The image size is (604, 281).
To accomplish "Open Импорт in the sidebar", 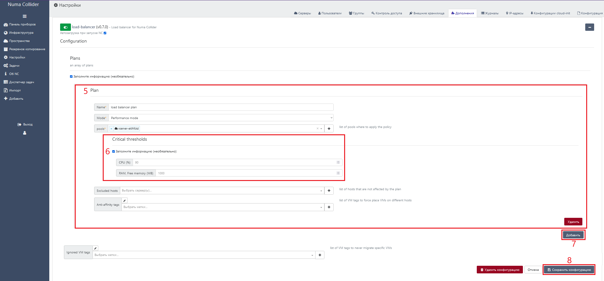I will (12, 90).
